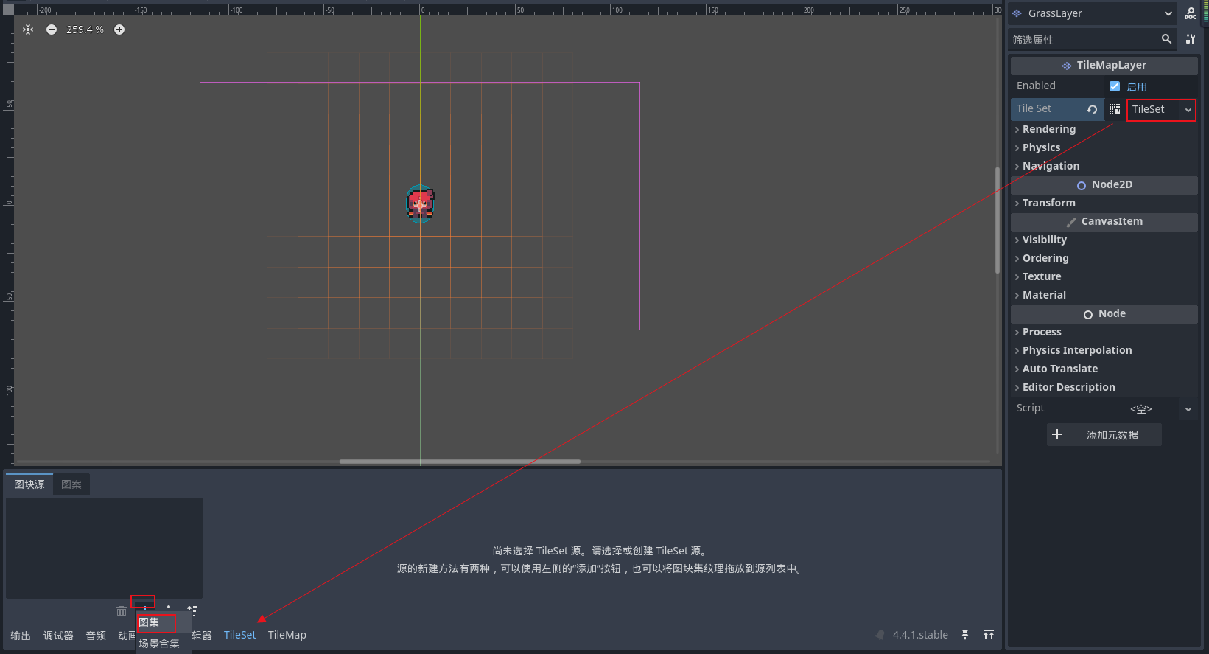Open the GrassLayer node selector dropdown

[1093, 13]
